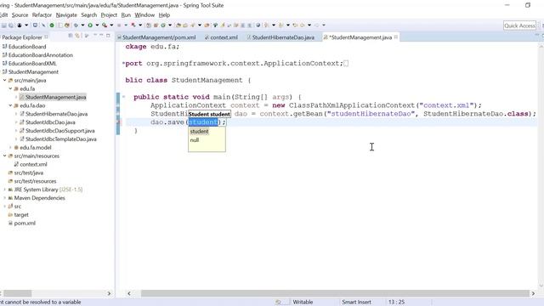
Task: Click the Save icon in toolbar
Action: coord(4,25)
